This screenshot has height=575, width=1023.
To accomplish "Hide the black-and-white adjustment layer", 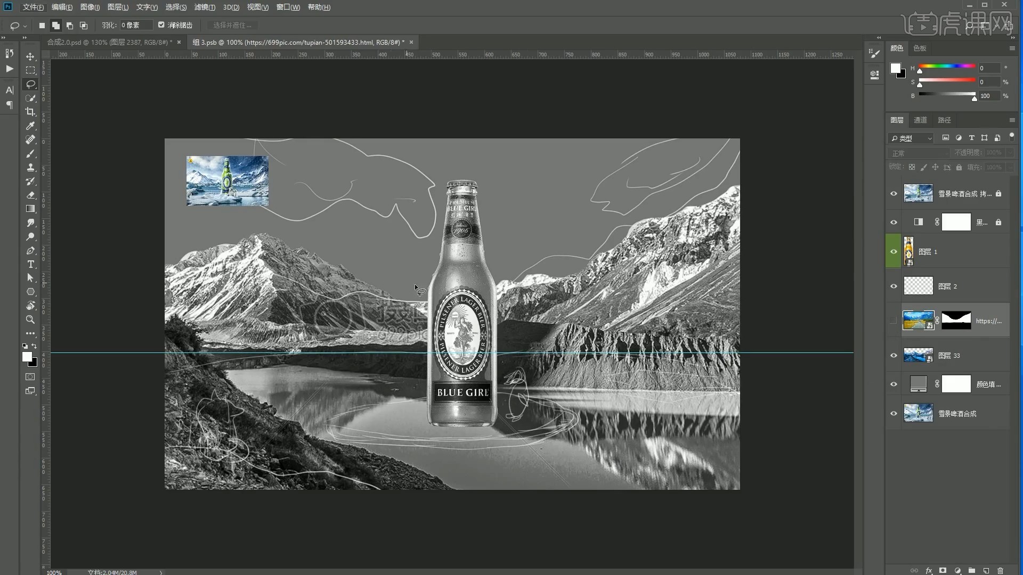I will pyautogui.click(x=894, y=223).
